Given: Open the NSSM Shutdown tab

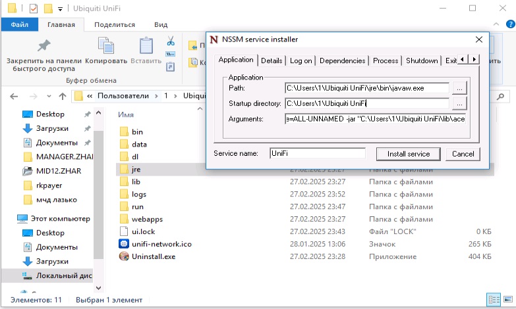Looking at the screenshot, I should (422, 60).
